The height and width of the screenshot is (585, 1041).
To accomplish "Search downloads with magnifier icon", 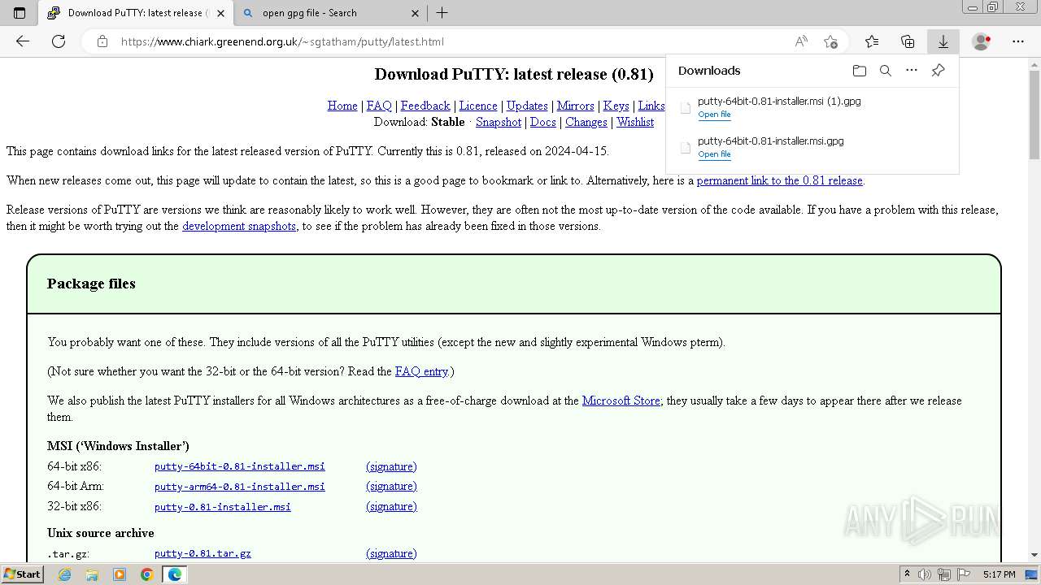I will 886,71.
